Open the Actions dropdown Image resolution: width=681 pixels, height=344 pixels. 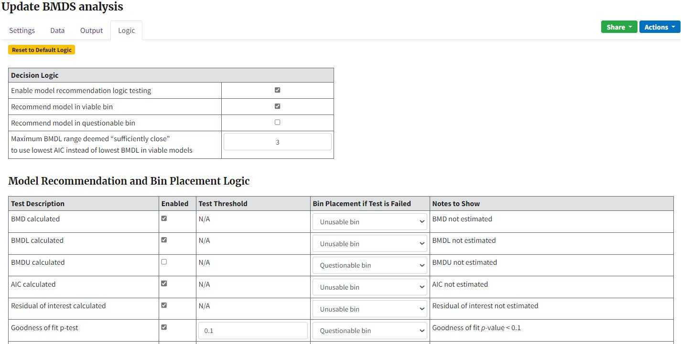click(x=659, y=27)
